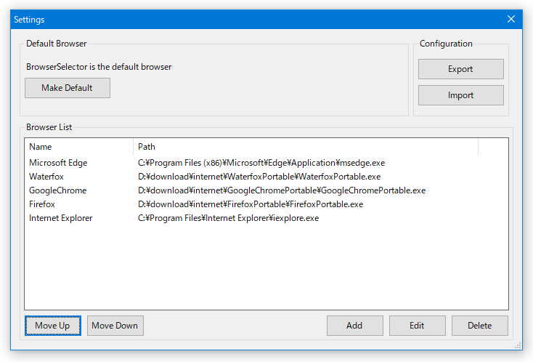Image resolution: width=533 pixels, height=362 pixels.
Task: Edit the selected browser
Action: (x=417, y=326)
